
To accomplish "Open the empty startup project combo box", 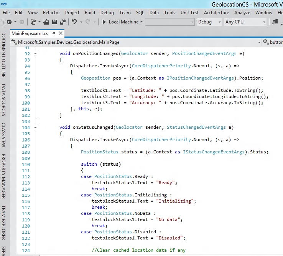I will click(169, 22).
